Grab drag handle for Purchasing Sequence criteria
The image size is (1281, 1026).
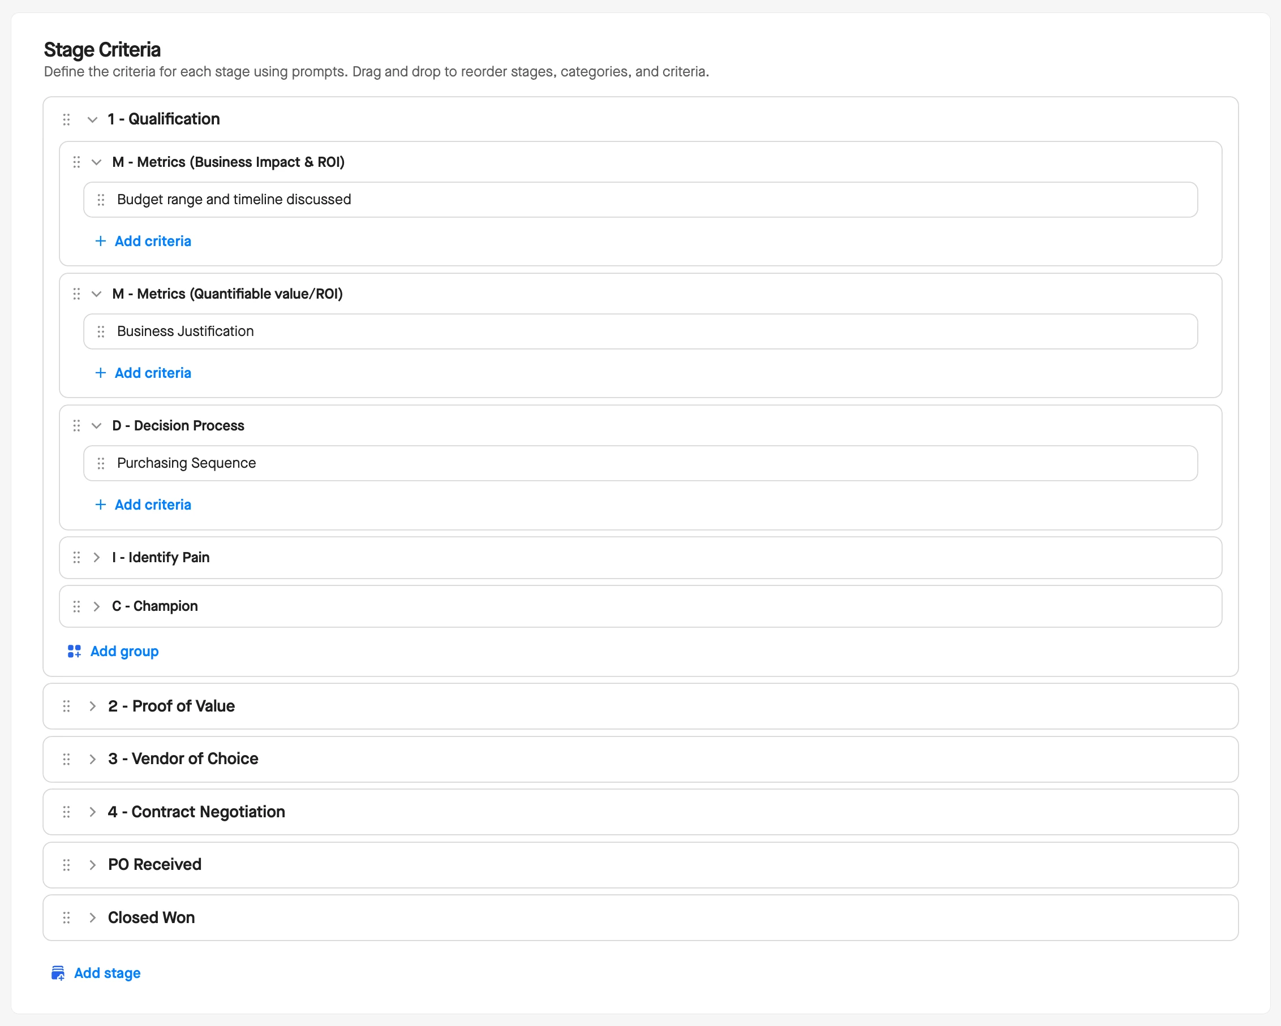coord(101,463)
